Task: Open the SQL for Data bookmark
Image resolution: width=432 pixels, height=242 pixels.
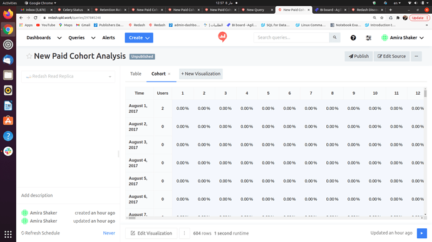Action: click(x=275, y=25)
